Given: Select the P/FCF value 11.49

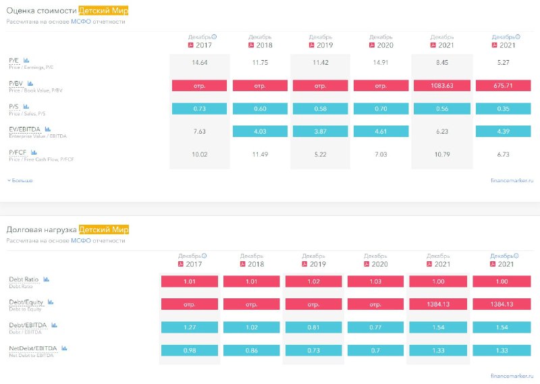Looking at the screenshot, I should (260, 155).
